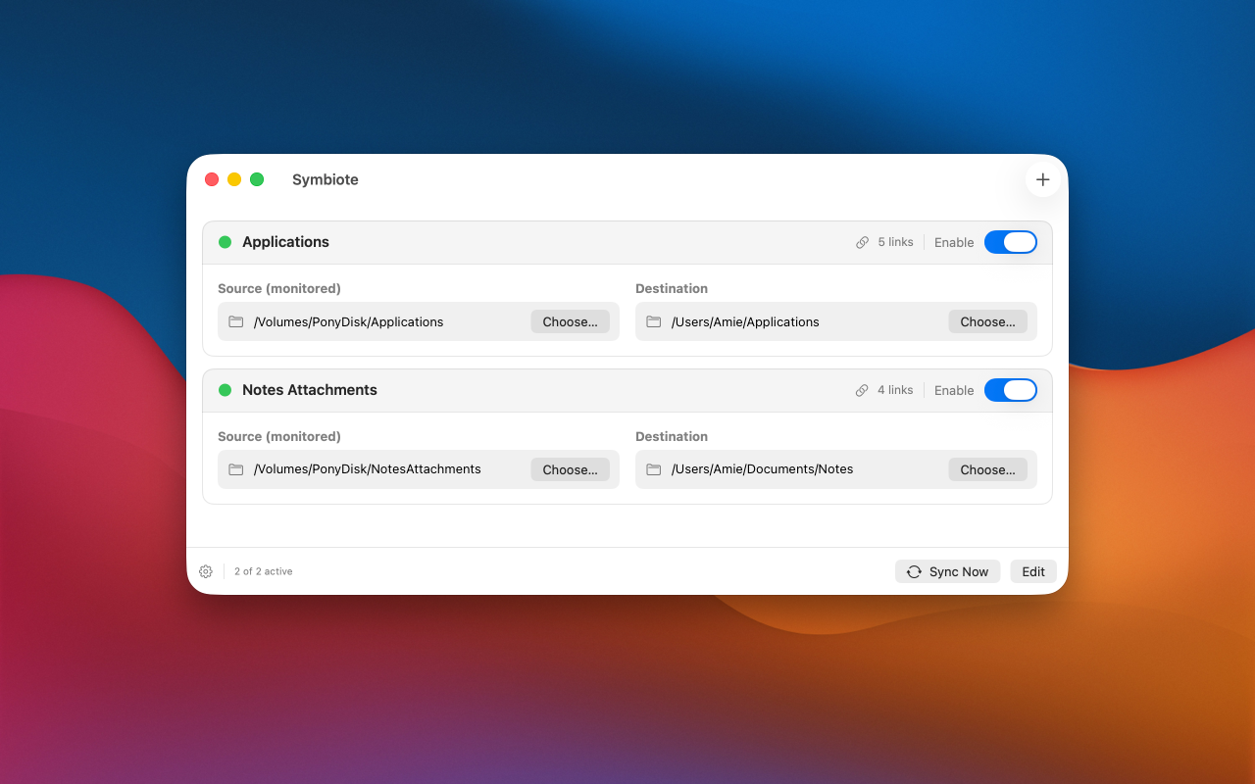Viewport: 1255px width, 784px height.
Task: Choose a new source for Notes Attachments
Action: pyautogui.click(x=570, y=469)
